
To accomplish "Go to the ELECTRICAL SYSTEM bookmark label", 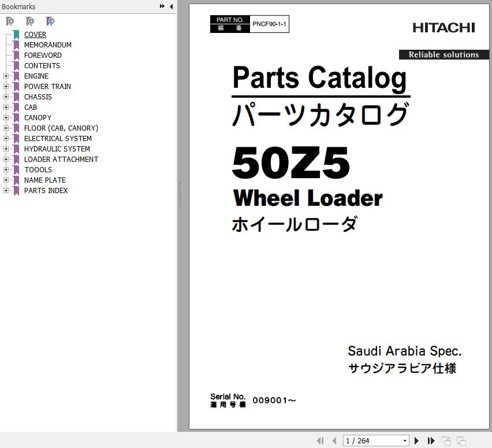I will (58, 138).
